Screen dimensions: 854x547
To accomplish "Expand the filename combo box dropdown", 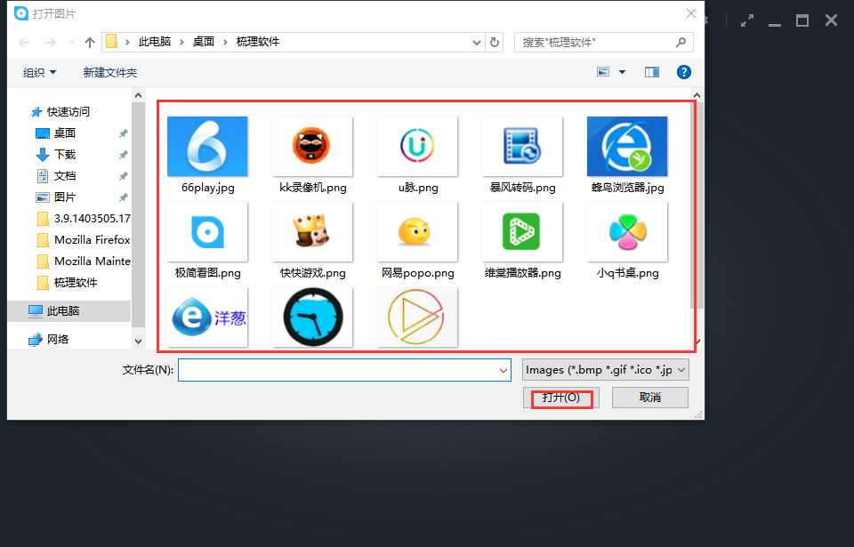I will tap(504, 369).
